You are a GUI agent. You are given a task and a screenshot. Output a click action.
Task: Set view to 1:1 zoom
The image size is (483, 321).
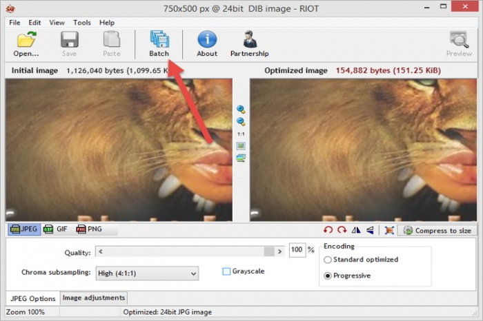pyautogui.click(x=241, y=134)
